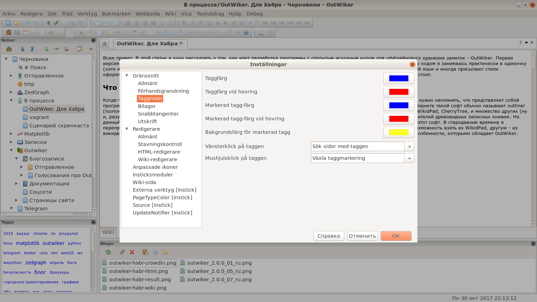The height and width of the screenshot is (302, 537).
Task: Click the justify text toolbar icon
Action: 153,23
